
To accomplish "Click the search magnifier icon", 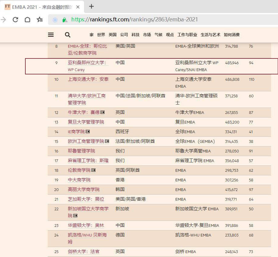I will [x=67, y=35].
